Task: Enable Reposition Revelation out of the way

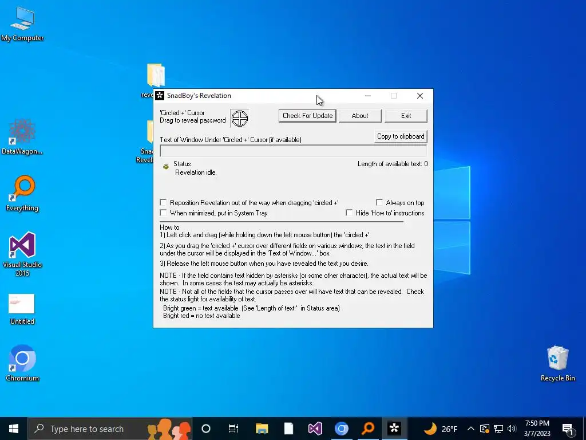Action: pos(163,202)
